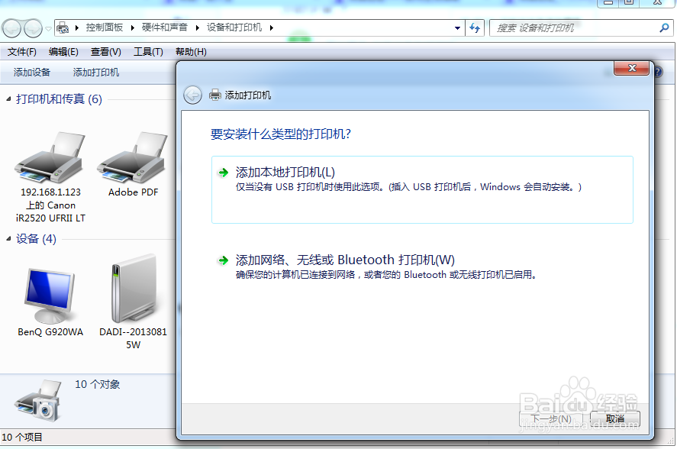This screenshot has width=677, height=449.
Task: Expand the arrow after 设备和打印机 breadcrumb
Action: click(x=272, y=28)
